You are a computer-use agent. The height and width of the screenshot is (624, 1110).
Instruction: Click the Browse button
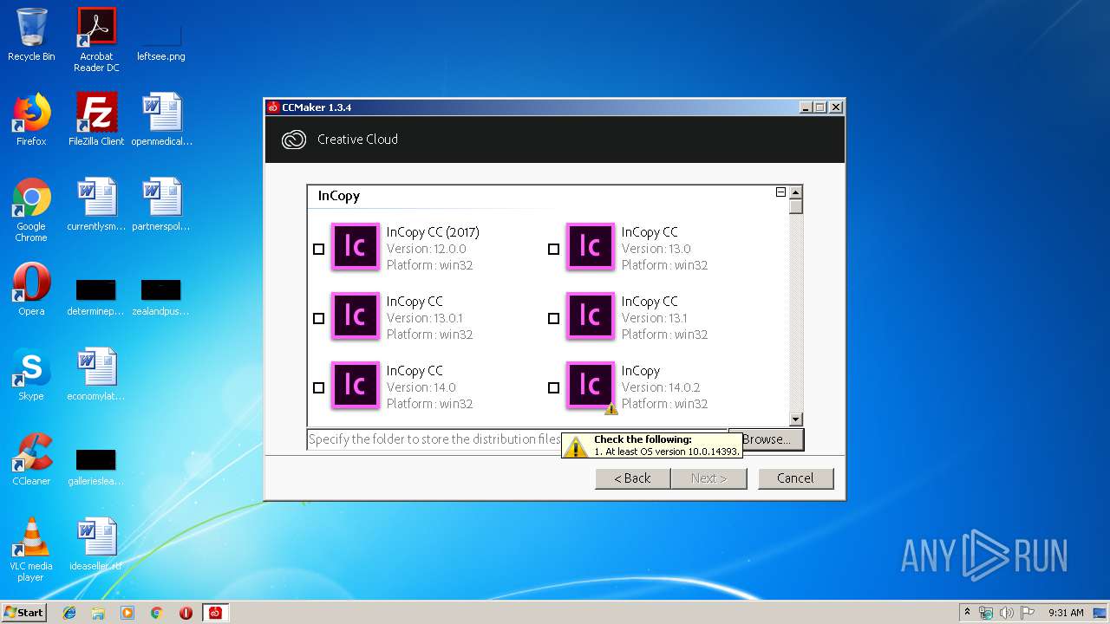coord(767,439)
